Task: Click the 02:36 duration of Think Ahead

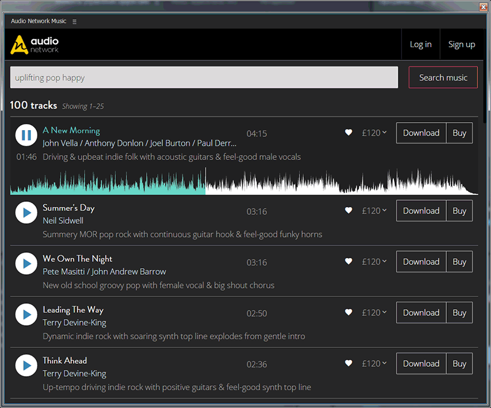Action: pyautogui.click(x=257, y=364)
